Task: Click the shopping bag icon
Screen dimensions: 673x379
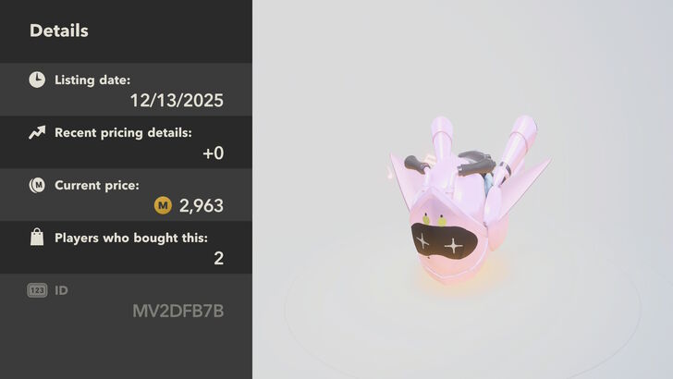Action: [x=37, y=237]
